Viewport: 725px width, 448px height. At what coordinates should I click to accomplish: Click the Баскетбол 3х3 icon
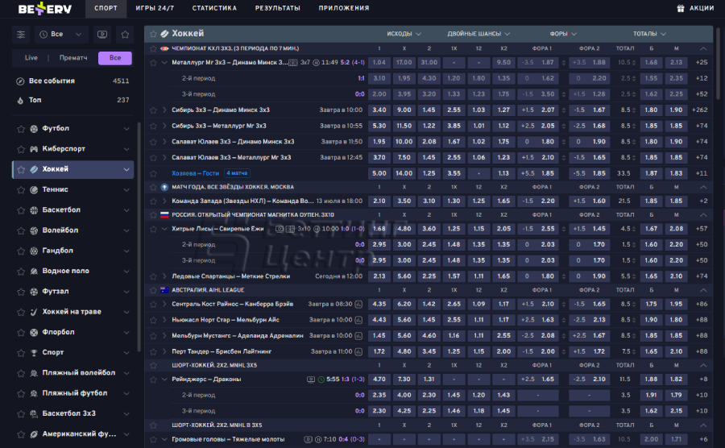[x=34, y=413]
